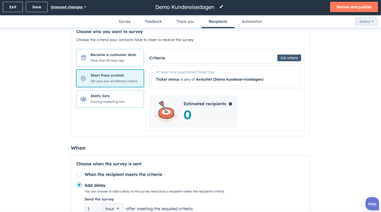Click the calendar icon on Became a customer date

tap(84, 58)
